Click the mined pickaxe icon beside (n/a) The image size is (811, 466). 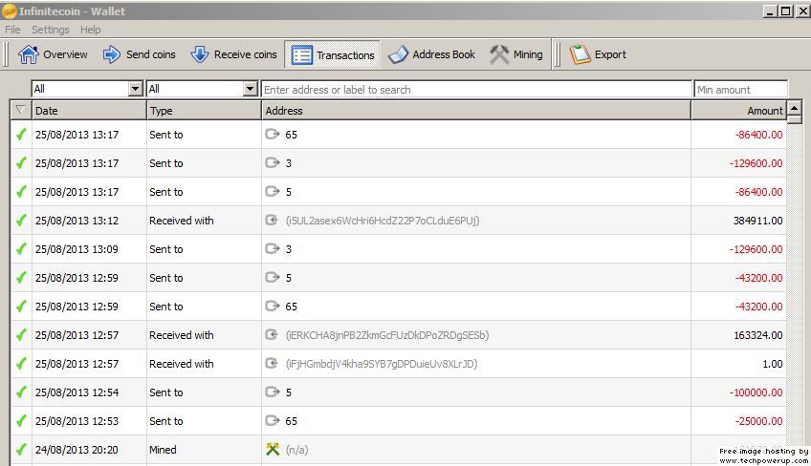(273, 450)
